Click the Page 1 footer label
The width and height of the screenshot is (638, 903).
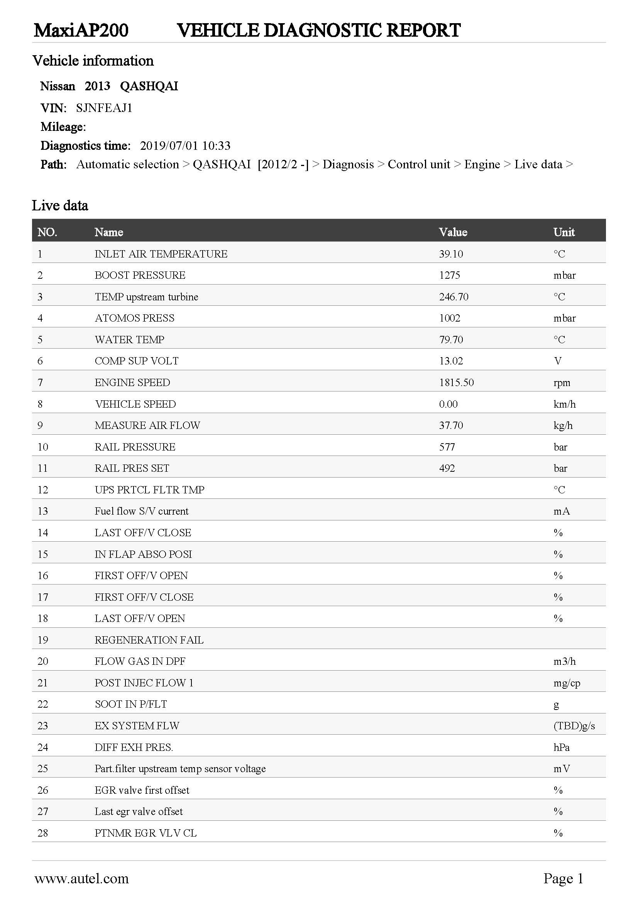point(563,879)
